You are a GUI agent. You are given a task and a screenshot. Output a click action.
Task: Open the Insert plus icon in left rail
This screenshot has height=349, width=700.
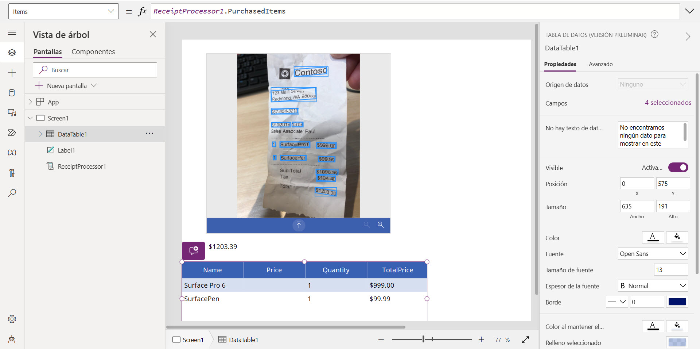[x=12, y=73]
